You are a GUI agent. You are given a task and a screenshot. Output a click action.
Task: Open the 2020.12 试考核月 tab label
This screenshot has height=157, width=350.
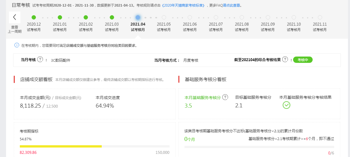point(34,27)
